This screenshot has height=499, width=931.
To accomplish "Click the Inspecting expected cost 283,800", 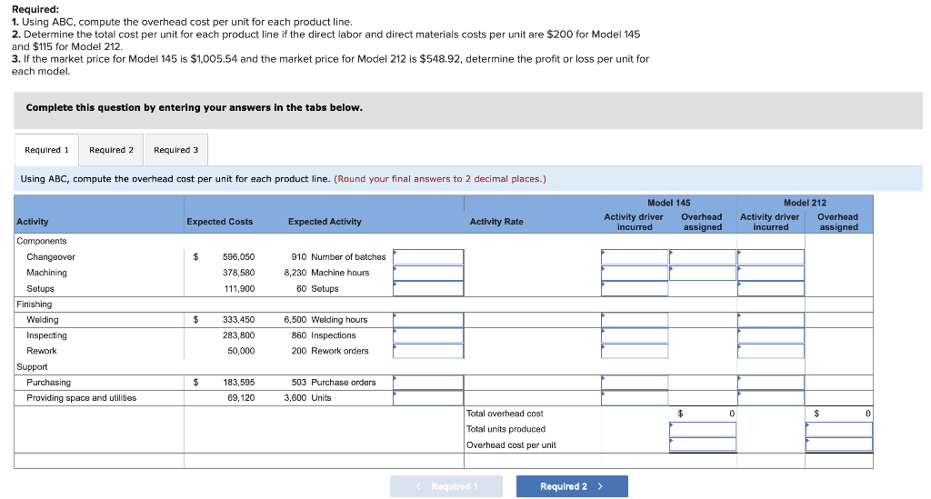I will coord(238,335).
